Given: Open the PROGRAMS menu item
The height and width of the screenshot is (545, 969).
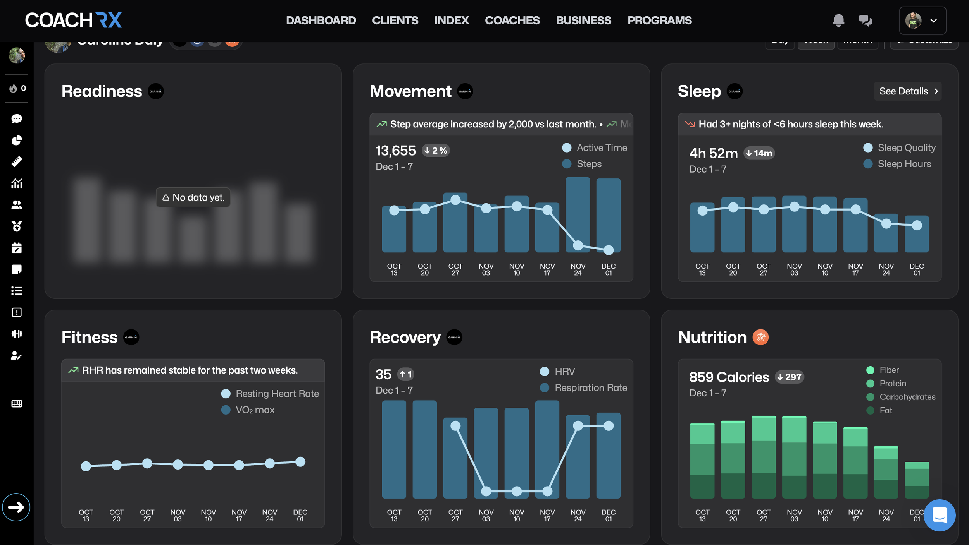Looking at the screenshot, I should 659,20.
